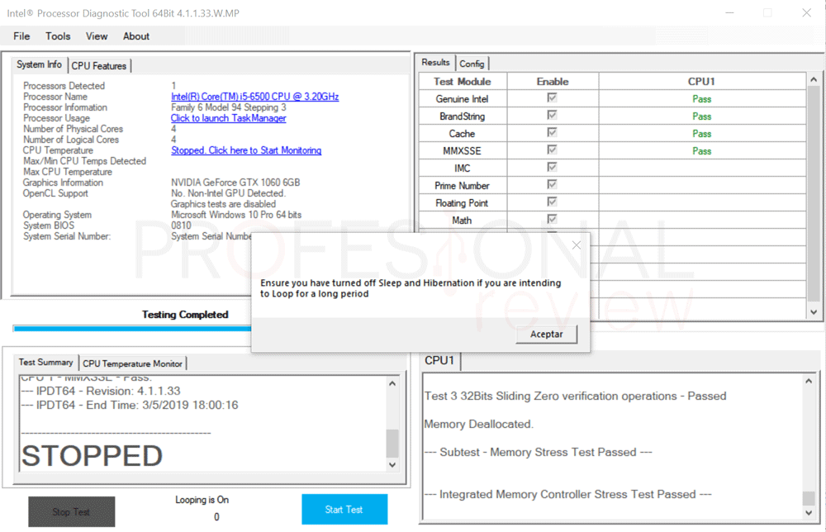Click Aceptar in the dialog
Image resolution: width=826 pixels, height=532 pixels.
546,334
